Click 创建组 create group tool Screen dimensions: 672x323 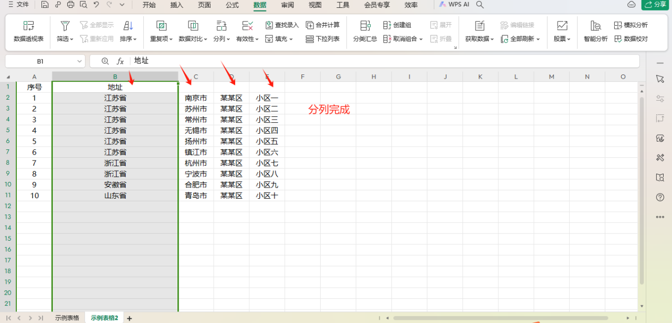pos(397,25)
